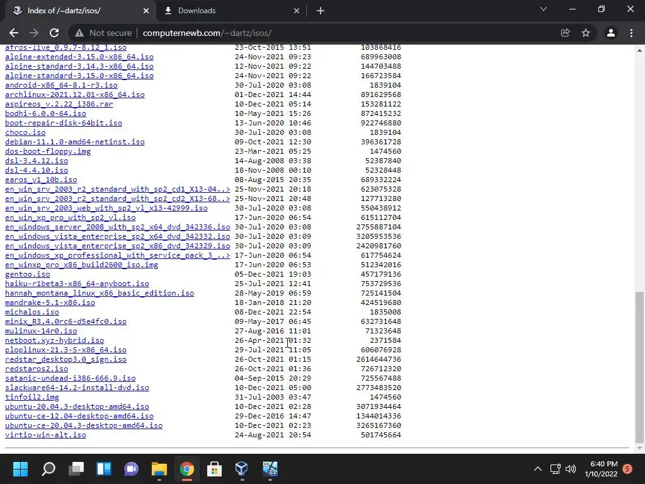This screenshot has height=484, width=645.
Task: Reload the current page
Action: pos(54,33)
